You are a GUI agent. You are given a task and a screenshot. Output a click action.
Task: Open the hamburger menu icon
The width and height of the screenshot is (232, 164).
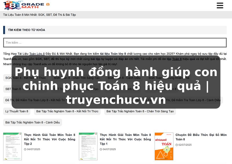click(220, 5)
